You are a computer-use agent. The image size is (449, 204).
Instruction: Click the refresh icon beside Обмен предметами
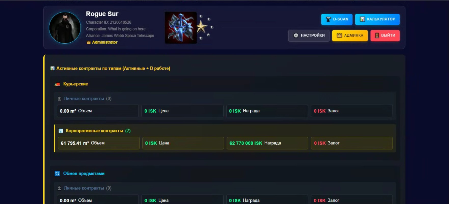[57, 174]
